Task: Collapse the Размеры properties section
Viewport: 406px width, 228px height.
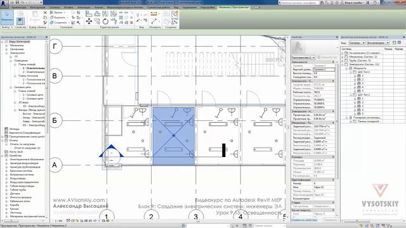Action: pyautogui.click(x=333, y=157)
